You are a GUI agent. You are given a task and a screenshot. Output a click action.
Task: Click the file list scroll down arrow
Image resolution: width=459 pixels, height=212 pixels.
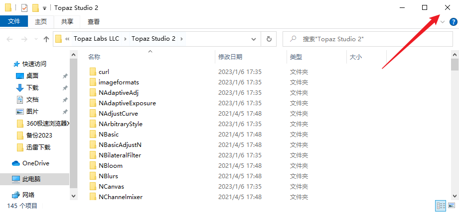455,196
